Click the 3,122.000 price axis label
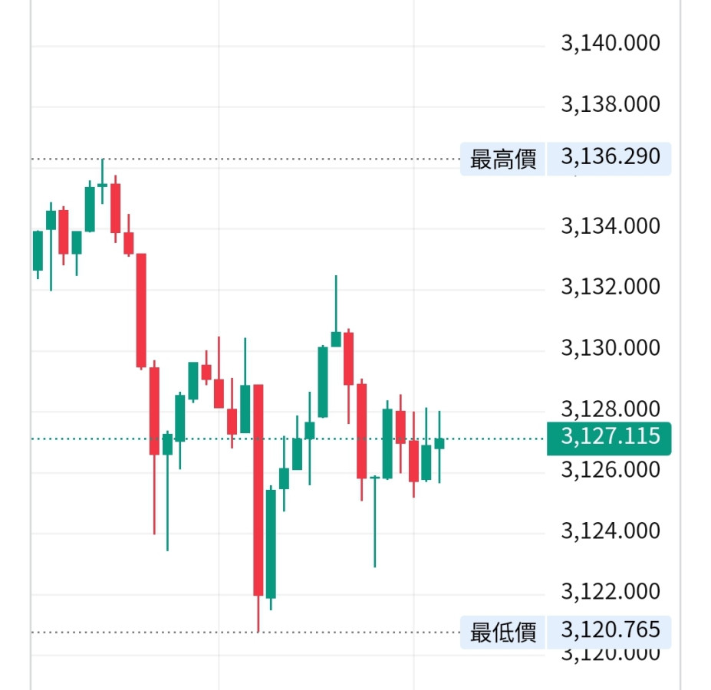 coord(610,592)
